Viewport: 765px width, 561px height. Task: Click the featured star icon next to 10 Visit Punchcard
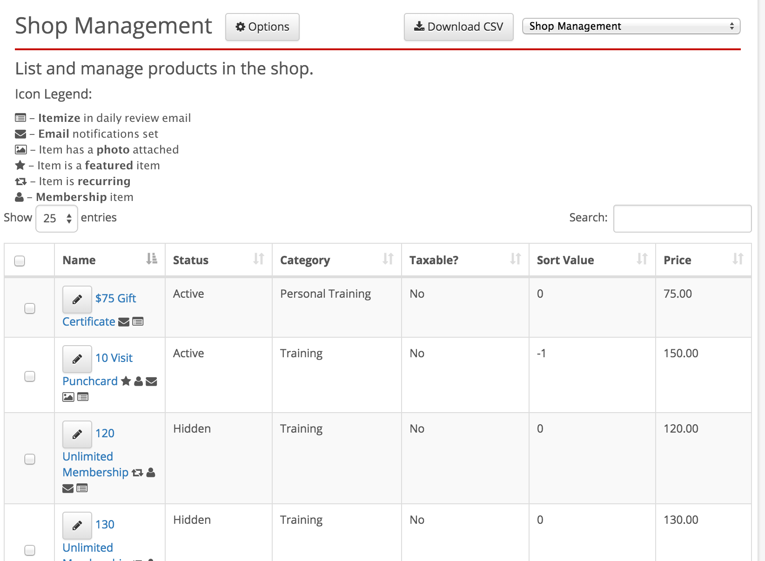125,381
